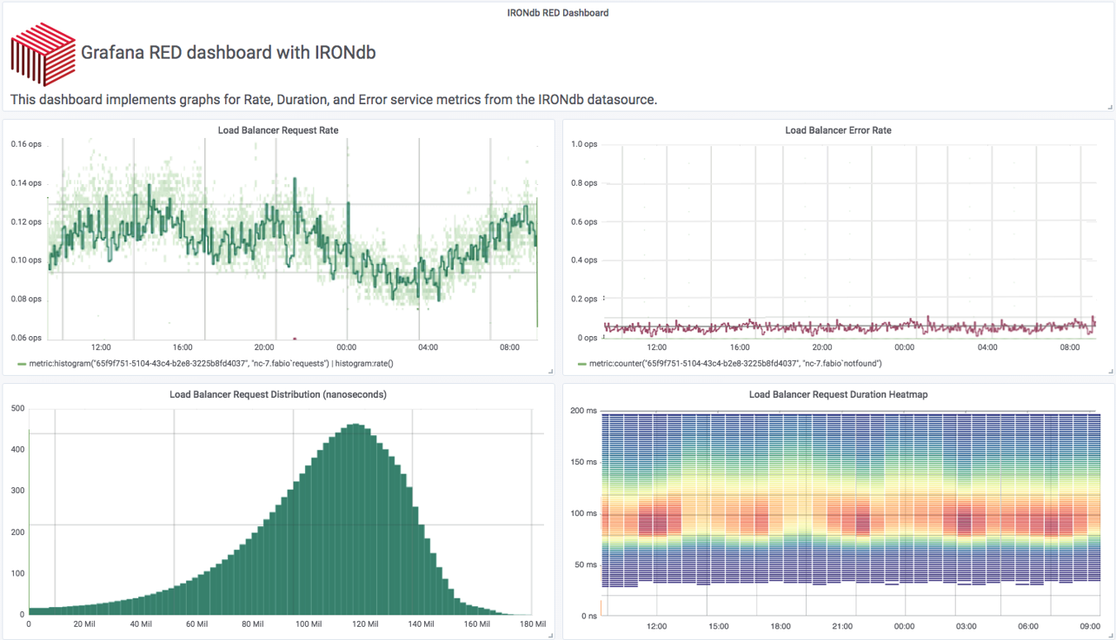The height and width of the screenshot is (640, 1116).
Task: Click the 0.06 ops axis label
Action: coord(26,338)
